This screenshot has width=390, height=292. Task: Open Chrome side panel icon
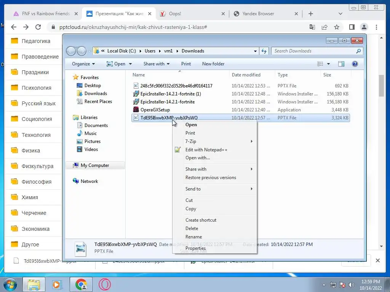[352, 27]
